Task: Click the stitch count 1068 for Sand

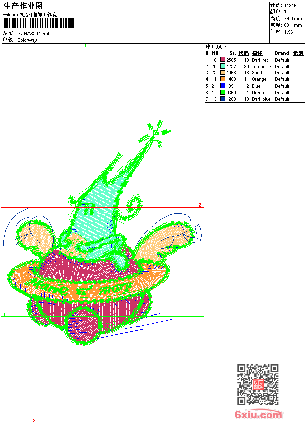Action: coord(231,73)
